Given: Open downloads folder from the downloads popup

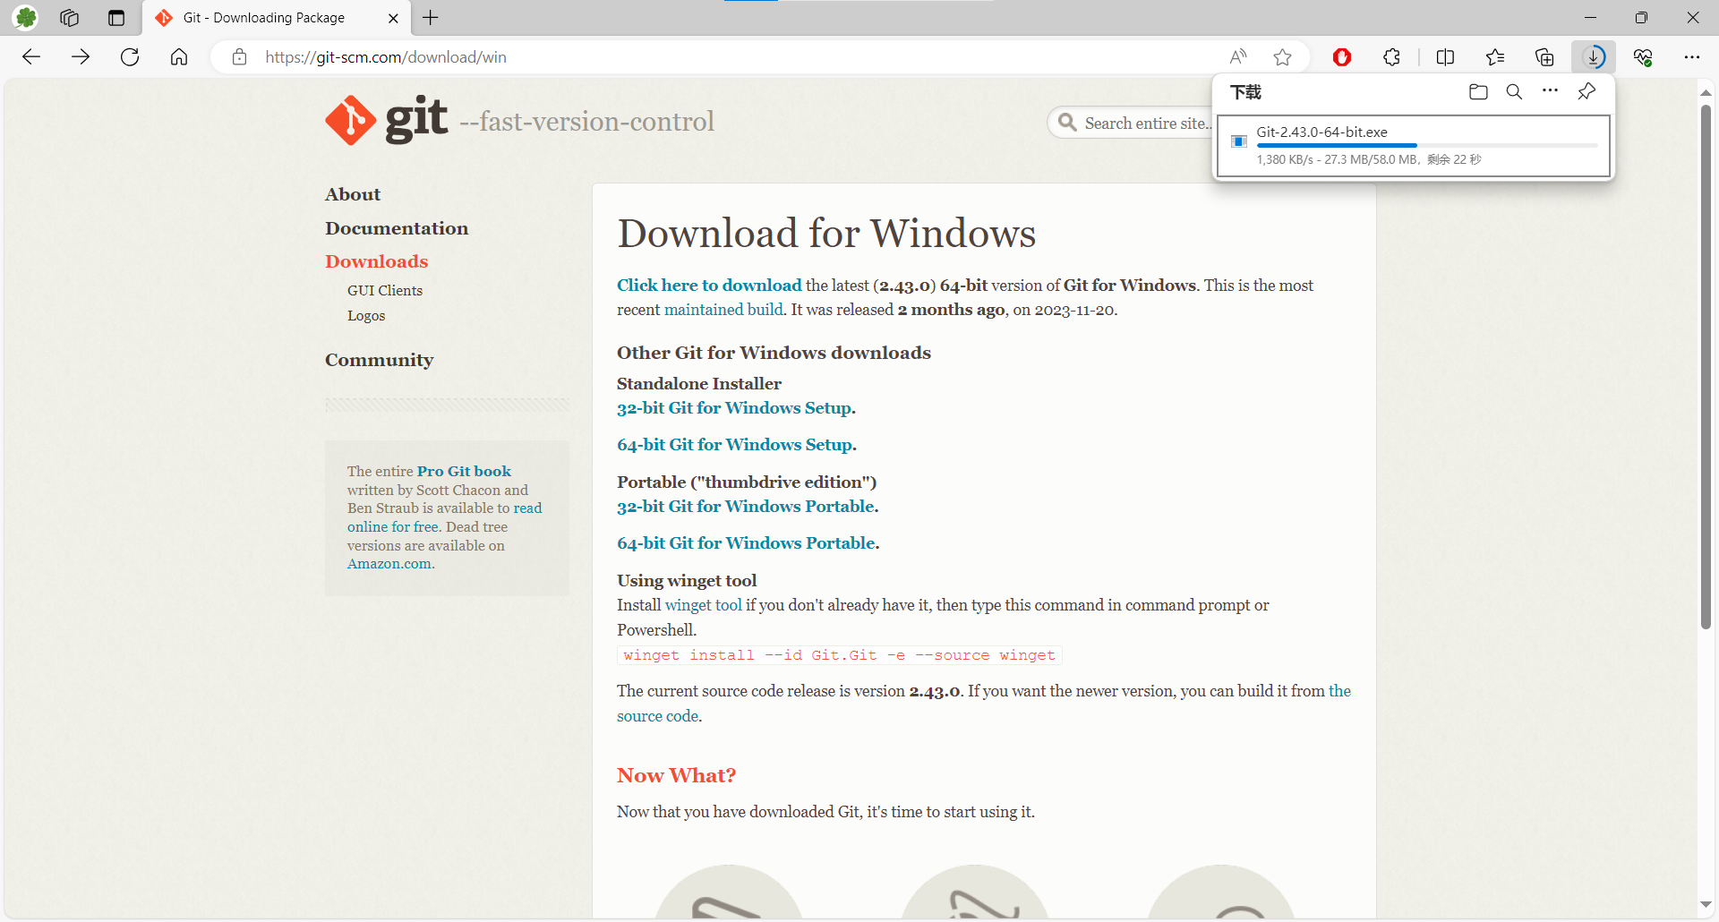Looking at the screenshot, I should (1478, 92).
